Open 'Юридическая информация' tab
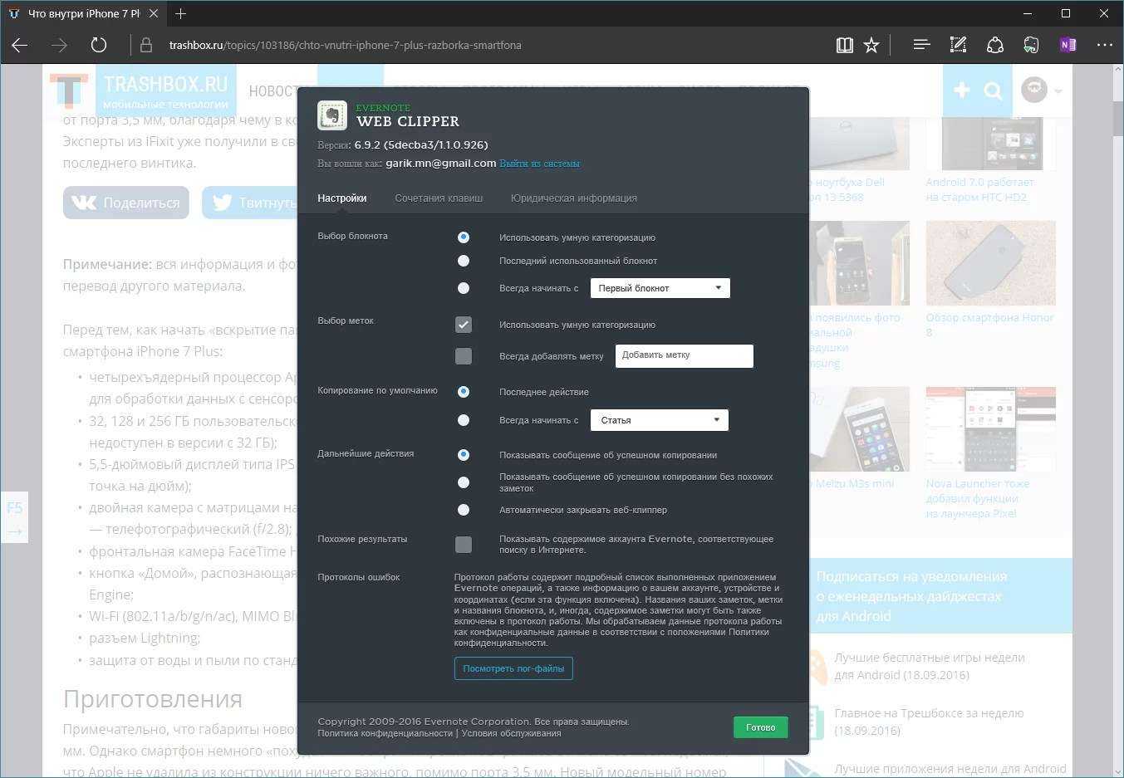1124x778 pixels. pos(573,198)
